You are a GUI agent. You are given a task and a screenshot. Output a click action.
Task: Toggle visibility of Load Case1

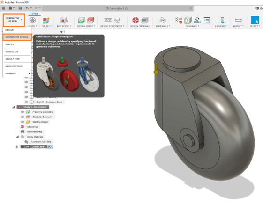click(23, 147)
